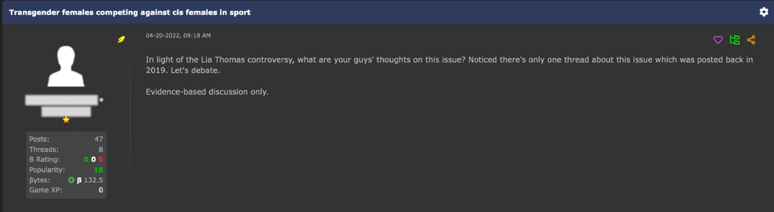Viewport: 774px width, 212px height.
Task: Click the thread title heading
Action: coord(129,12)
